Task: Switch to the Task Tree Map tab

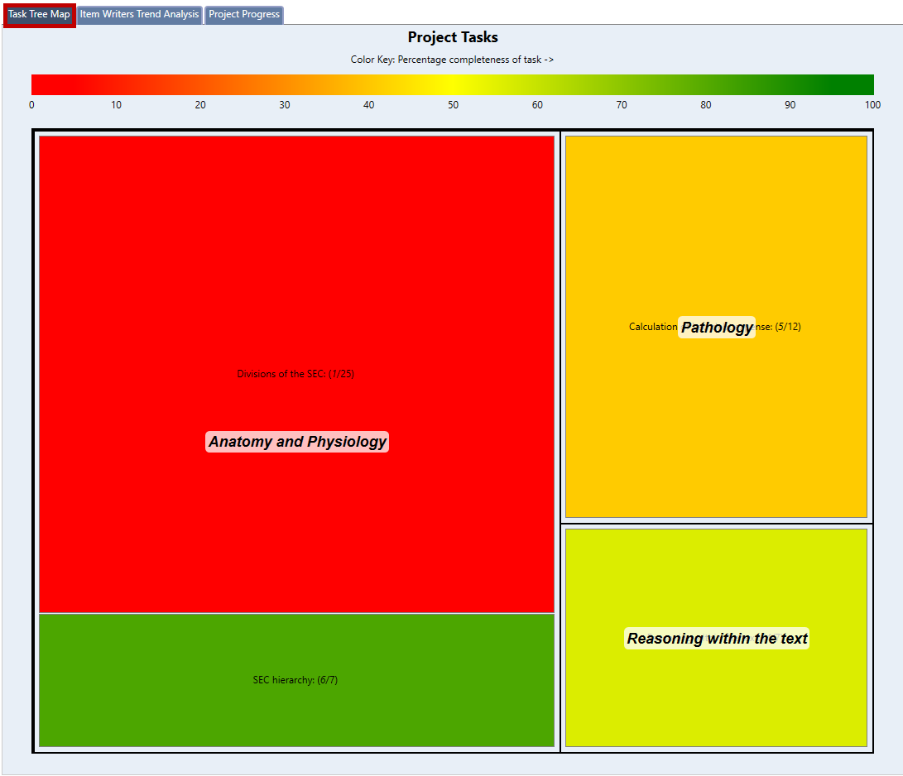Action: [39, 14]
